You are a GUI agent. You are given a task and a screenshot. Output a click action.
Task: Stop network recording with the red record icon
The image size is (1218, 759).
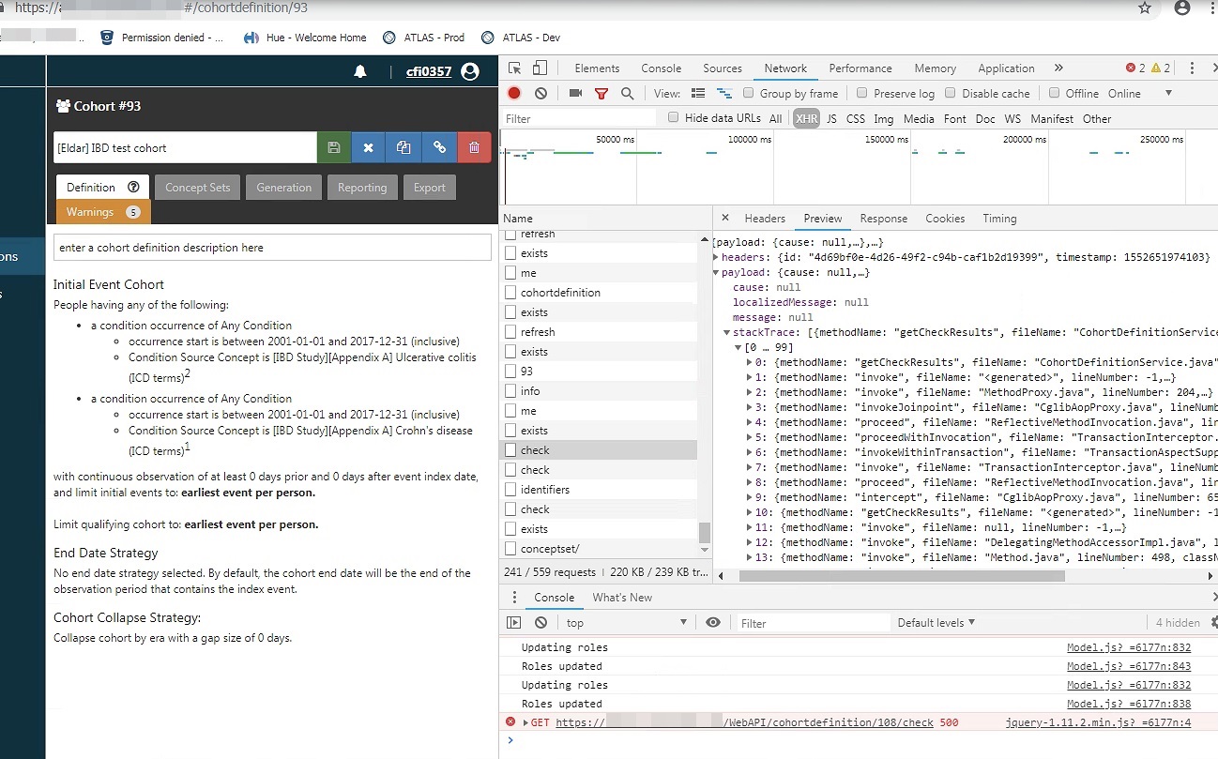click(x=515, y=93)
